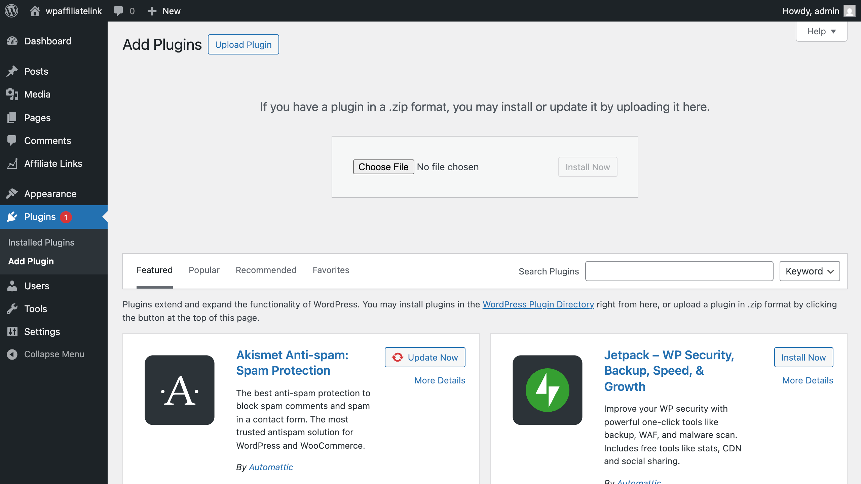Switch to the Popular tab
This screenshot has width=861, height=484.
204,270
